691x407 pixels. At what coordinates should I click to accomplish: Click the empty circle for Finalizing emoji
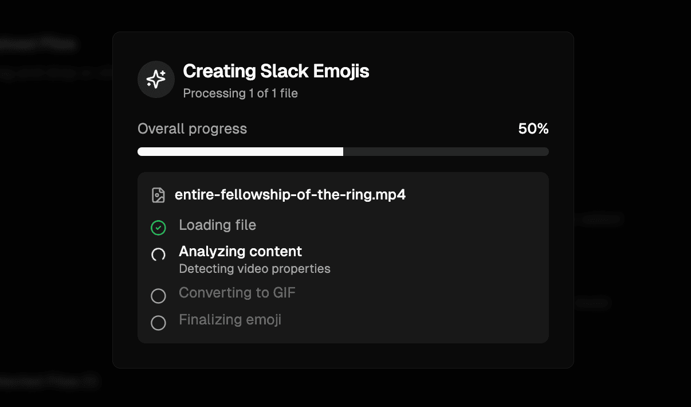pyautogui.click(x=158, y=323)
